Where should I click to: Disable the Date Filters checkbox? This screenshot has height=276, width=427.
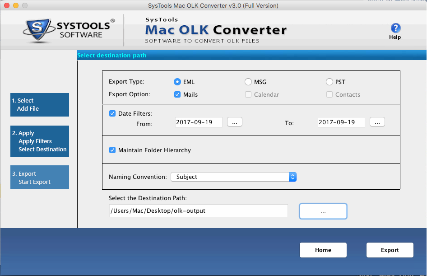112,113
